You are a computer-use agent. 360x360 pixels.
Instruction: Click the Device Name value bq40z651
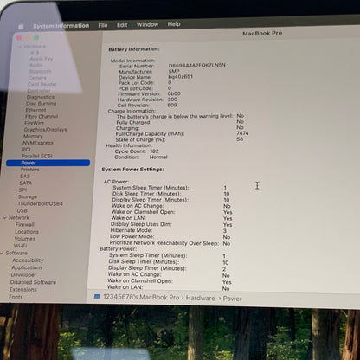(180, 77)
